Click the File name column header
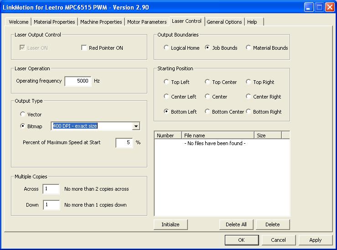 coord(217,135)
